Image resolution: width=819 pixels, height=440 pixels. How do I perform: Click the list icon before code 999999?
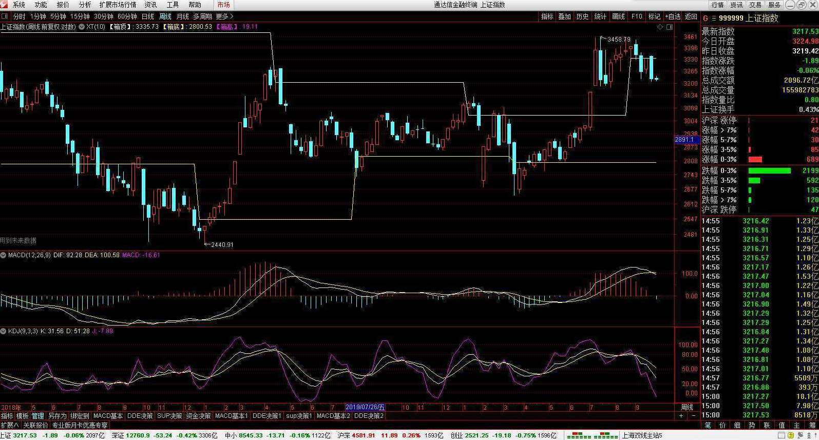[x=713, y=18]
